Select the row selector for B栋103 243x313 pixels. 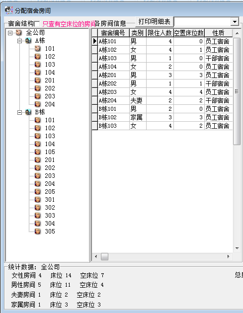click(x=95, y=126)
